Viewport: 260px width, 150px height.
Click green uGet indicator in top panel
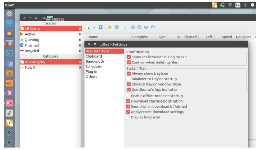pyautogui.click(x=222, y=5)
